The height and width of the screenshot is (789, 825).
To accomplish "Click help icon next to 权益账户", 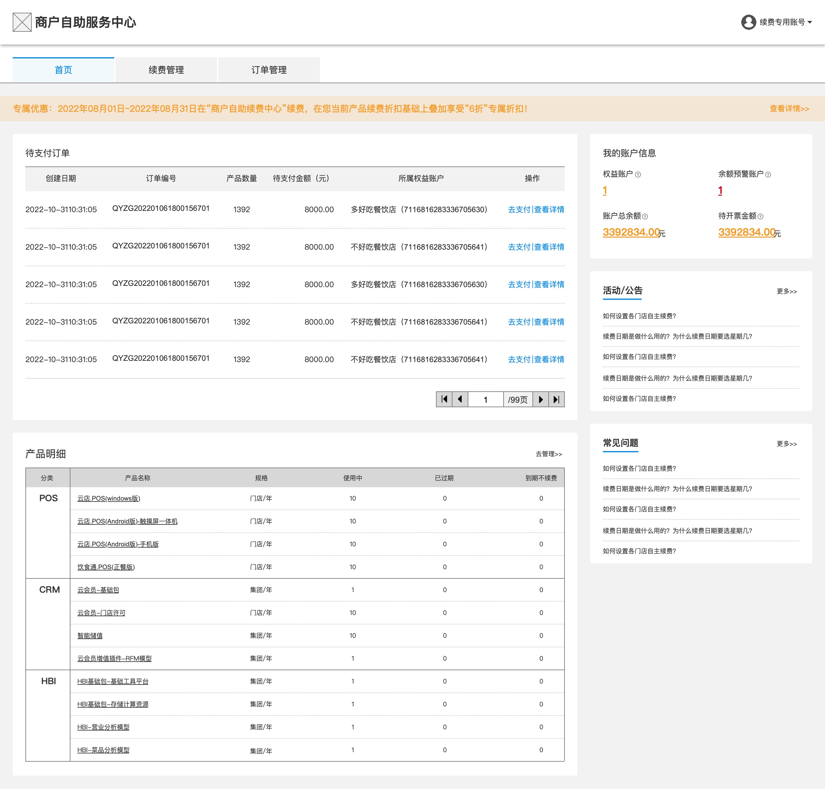I will pos(638,174).
